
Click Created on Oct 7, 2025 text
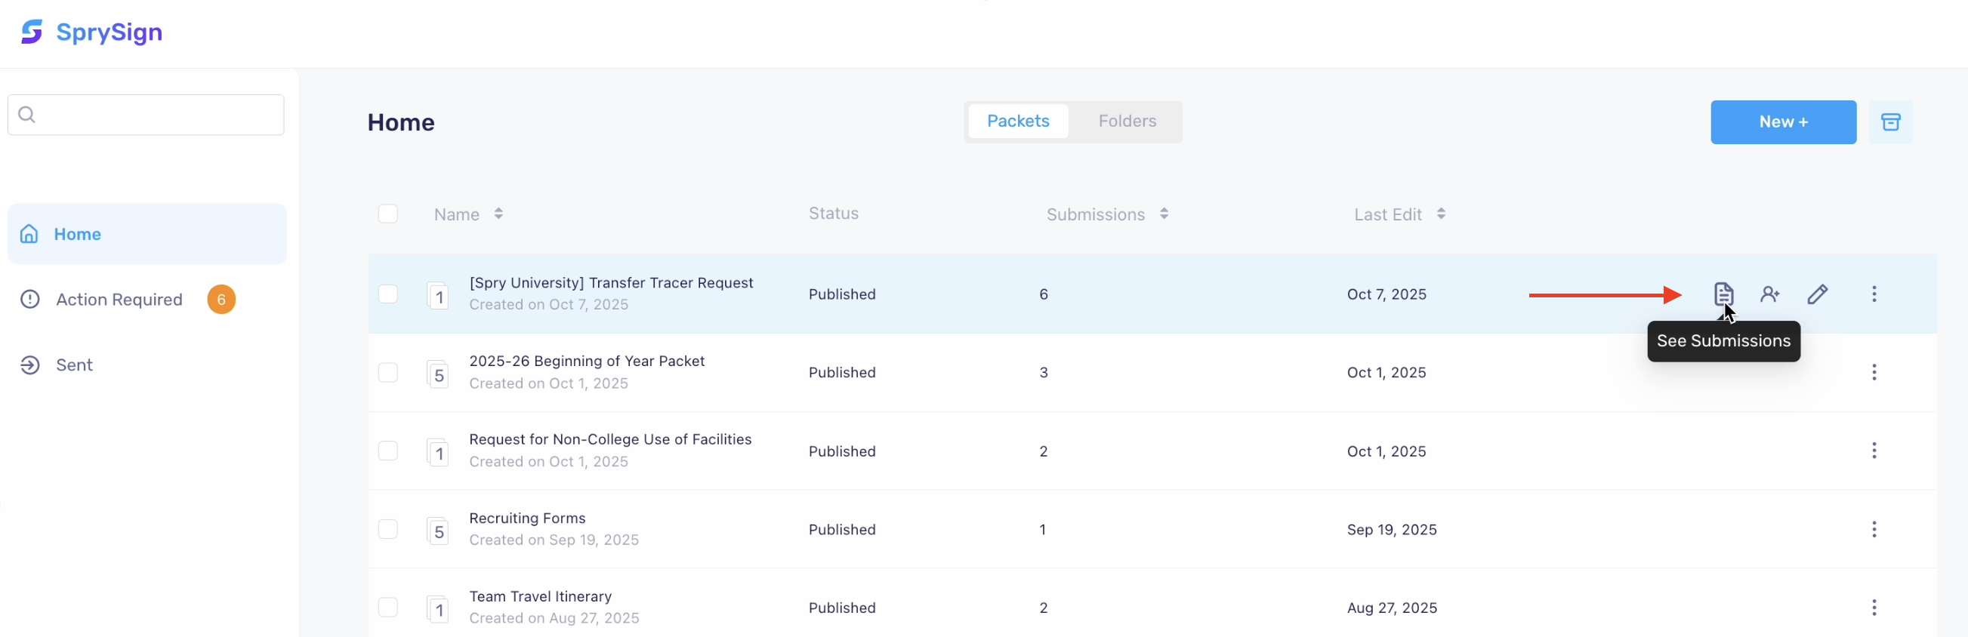(548, 305)
